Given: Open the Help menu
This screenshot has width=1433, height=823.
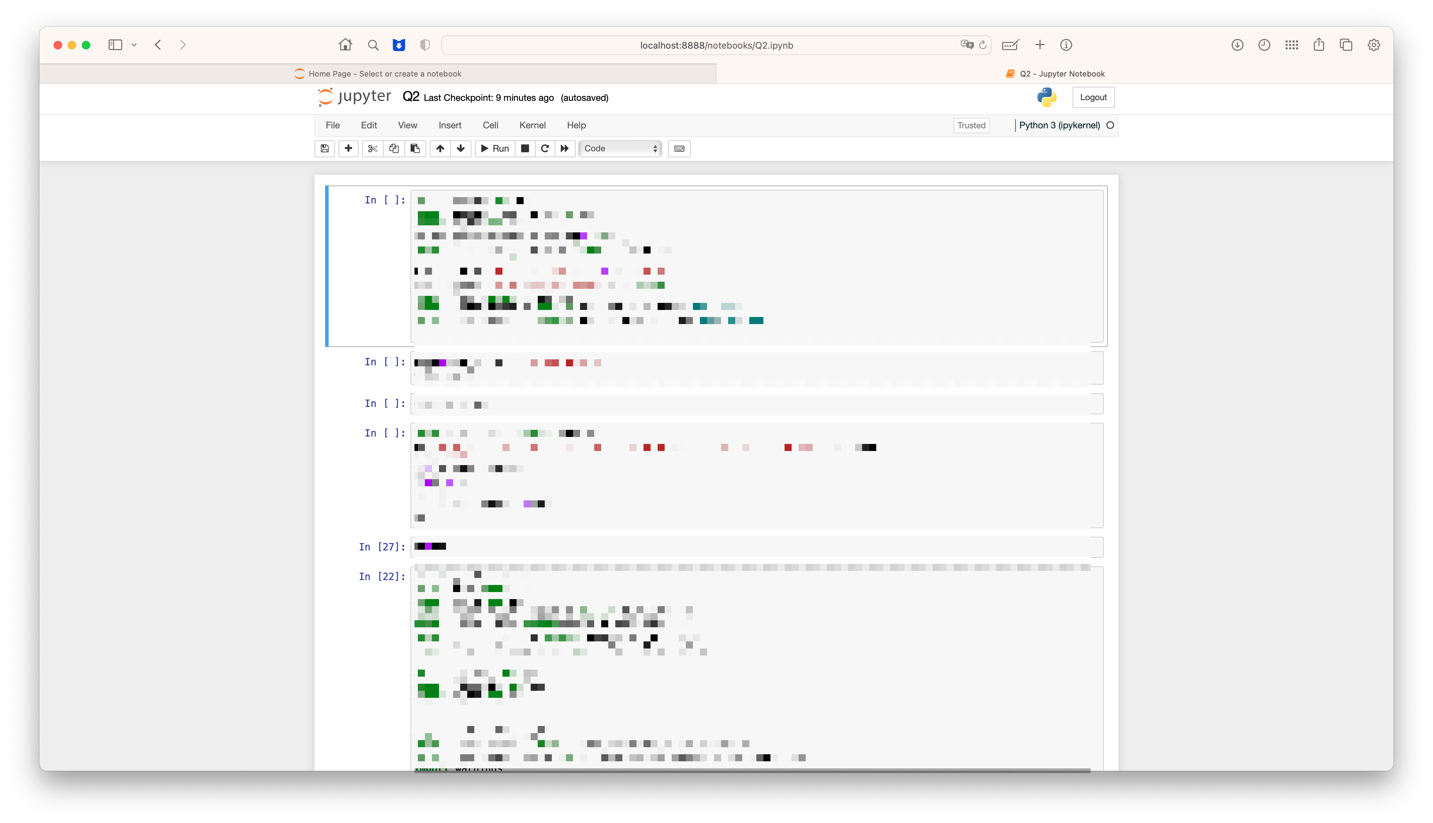Looking at the screenshot, I should [x=576, y=125].
